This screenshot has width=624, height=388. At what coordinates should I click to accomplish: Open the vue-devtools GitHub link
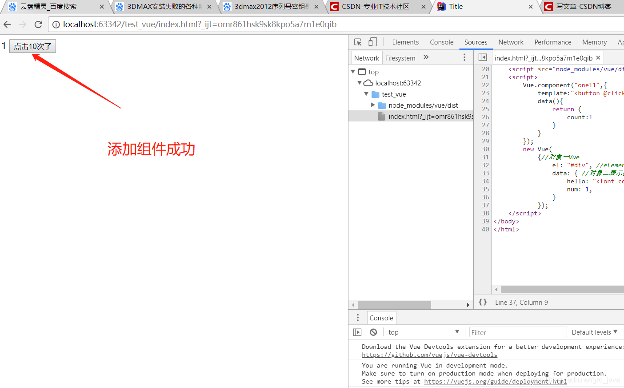429,355
